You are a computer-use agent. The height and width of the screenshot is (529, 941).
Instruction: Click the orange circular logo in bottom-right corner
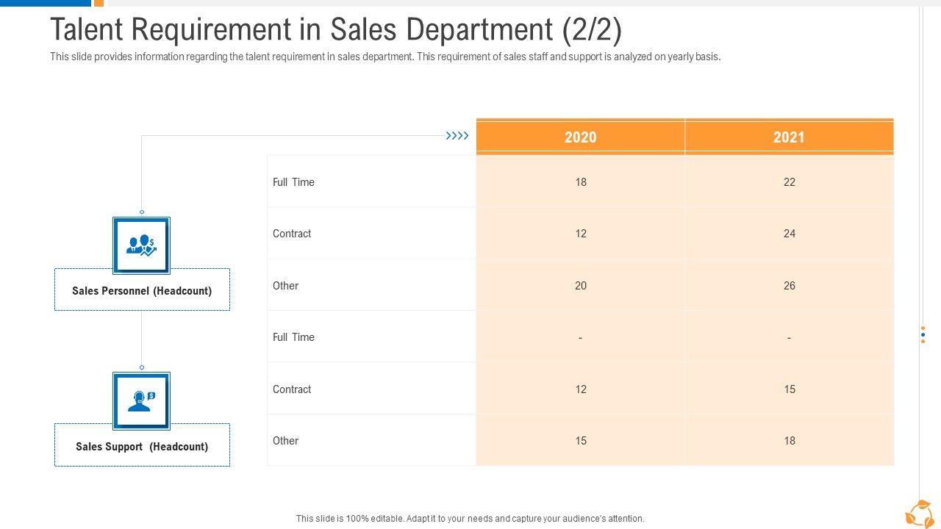pos(920,514)
